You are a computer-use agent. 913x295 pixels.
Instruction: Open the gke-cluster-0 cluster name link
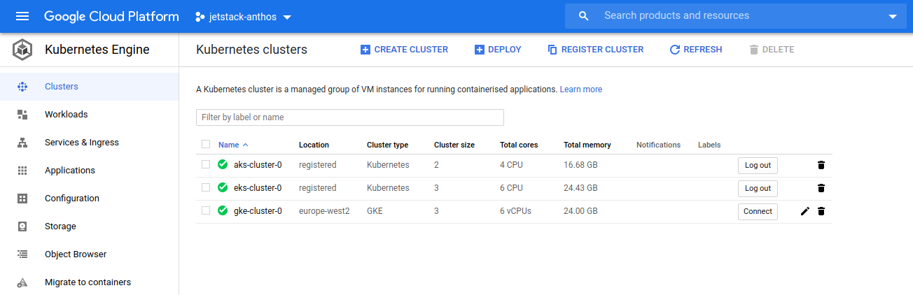(x=258, y=211)
